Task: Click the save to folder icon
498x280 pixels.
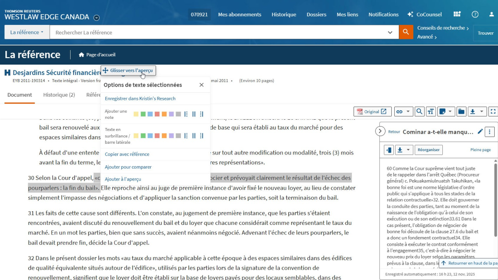Action: (x=461, y=111)
